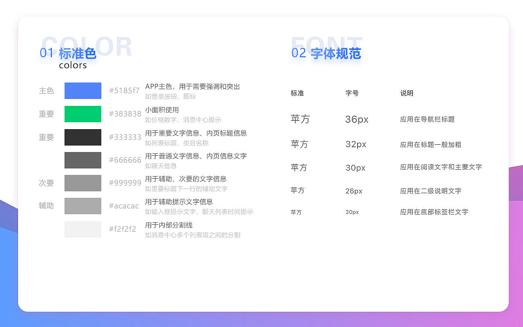Viewport: 523px width, 327px height.
Task: Select the hex code #acacac
Action: coord(124,206)
